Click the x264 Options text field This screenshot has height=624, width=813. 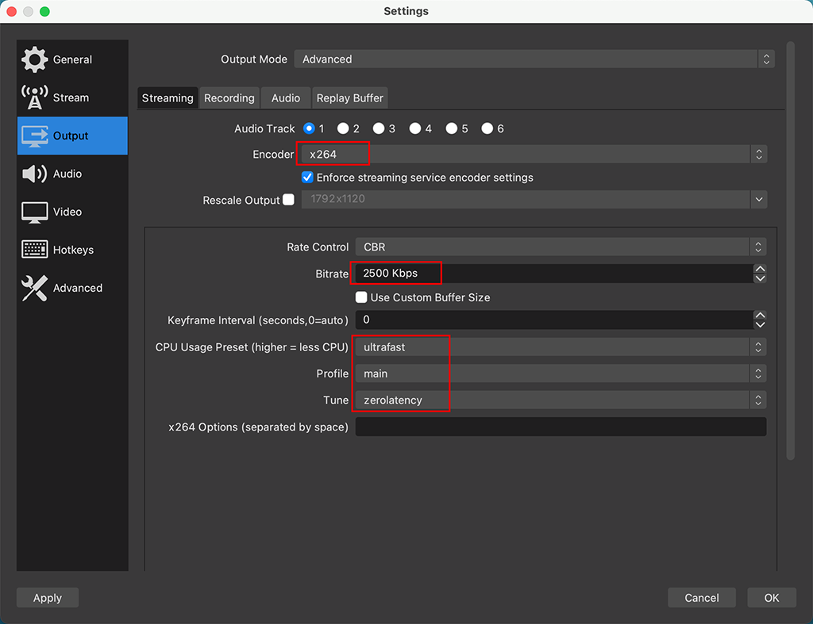pos(561,427)
